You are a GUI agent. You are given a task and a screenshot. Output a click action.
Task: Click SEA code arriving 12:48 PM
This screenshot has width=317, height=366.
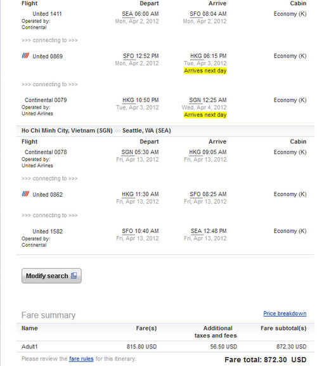tap(197, 231)
